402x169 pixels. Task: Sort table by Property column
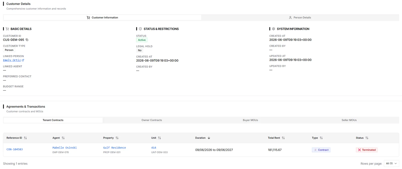coord(117,138)
